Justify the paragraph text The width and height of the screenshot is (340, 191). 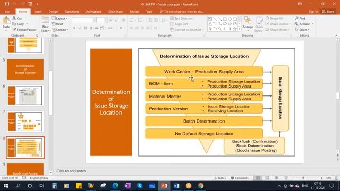pyautogui.click(x=148, y=28)
